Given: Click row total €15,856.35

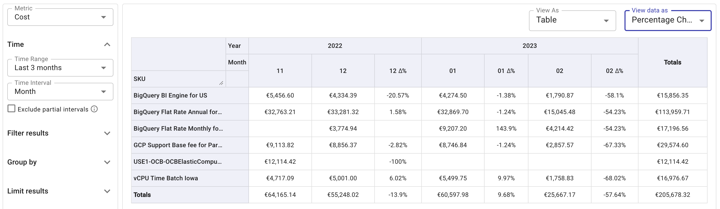Looking at the screenshot, I should tap(673, 95).
